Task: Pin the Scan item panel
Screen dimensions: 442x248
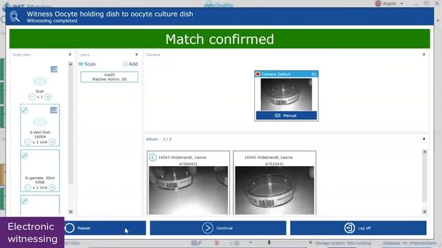Action: pos(70,54)
